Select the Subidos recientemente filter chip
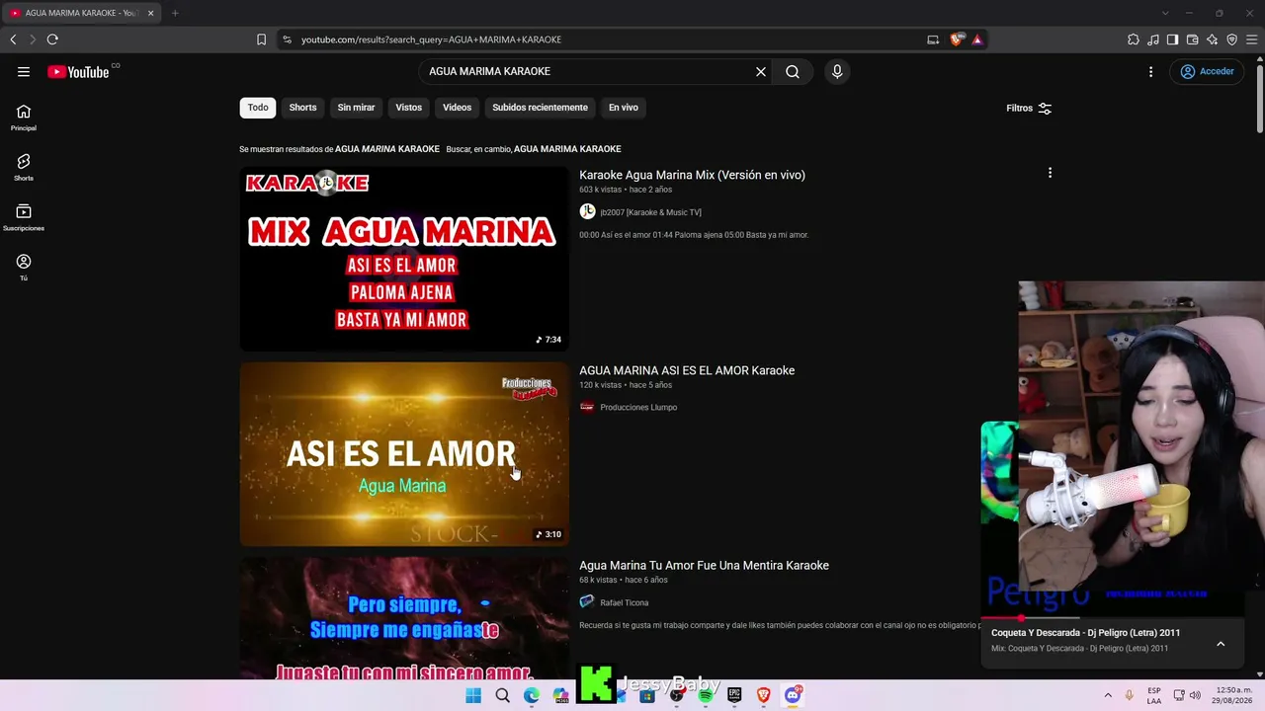Screen dimensions: 1265x711 [540, 108]
